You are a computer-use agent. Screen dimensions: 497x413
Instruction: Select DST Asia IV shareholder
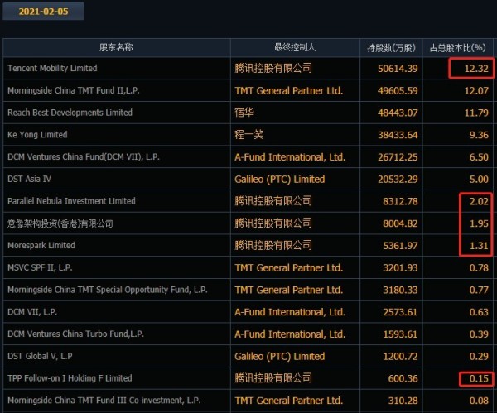(29, 179)
